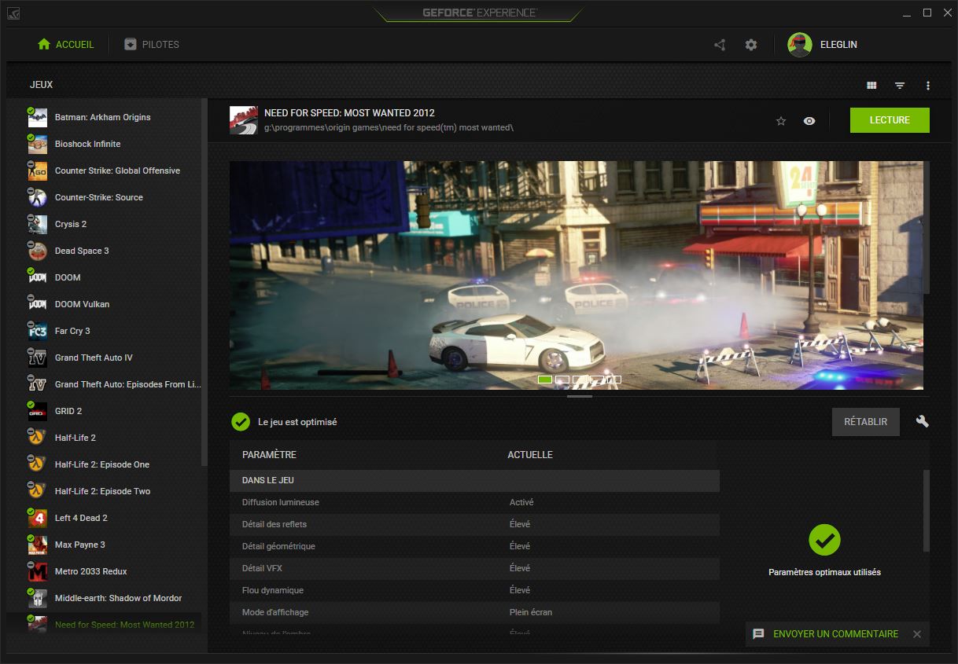Image resolution: width=958 pixels, height=664 pixels.
Task: Open the settings gear icon
Action: [x=750, y=45]
